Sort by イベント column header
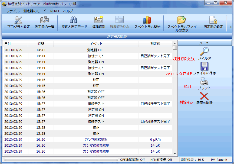This screenshot has height=164, width=234. click(x=96, y=44)
